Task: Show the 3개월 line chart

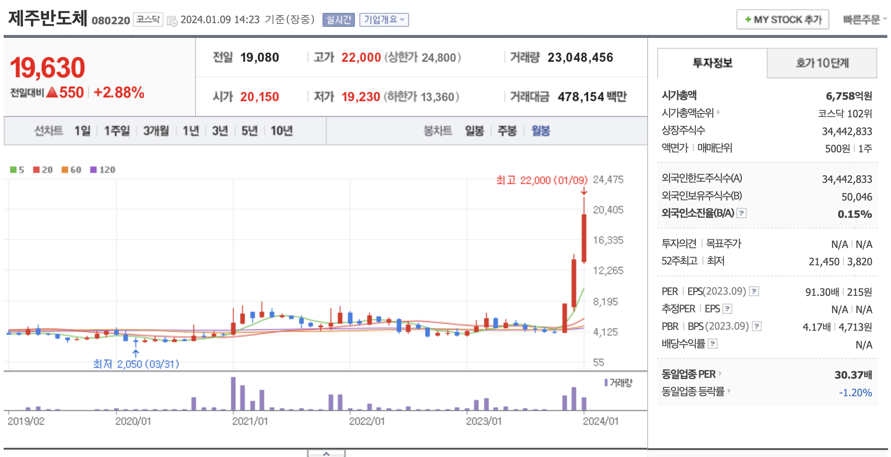Action: point(156,131)
